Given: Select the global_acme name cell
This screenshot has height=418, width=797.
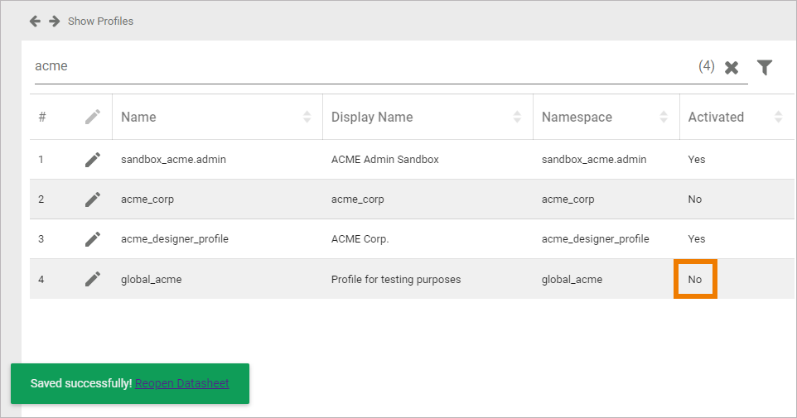Looking at the screenshot, I should click(151, 280).
